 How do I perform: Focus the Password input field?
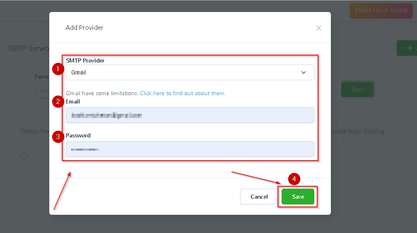[190, 149]
